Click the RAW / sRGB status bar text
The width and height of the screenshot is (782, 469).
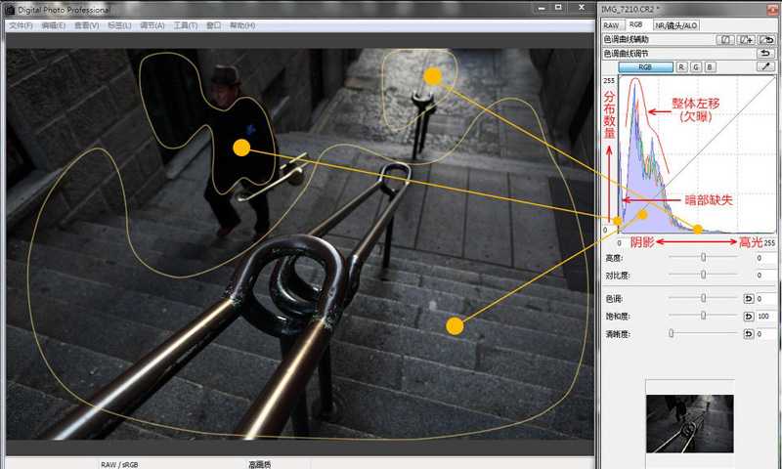tap(119, 464)
